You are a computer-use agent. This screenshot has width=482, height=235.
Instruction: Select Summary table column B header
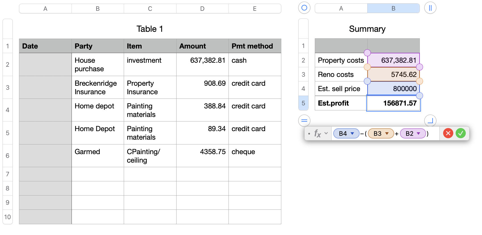click(x=393, y=9)
